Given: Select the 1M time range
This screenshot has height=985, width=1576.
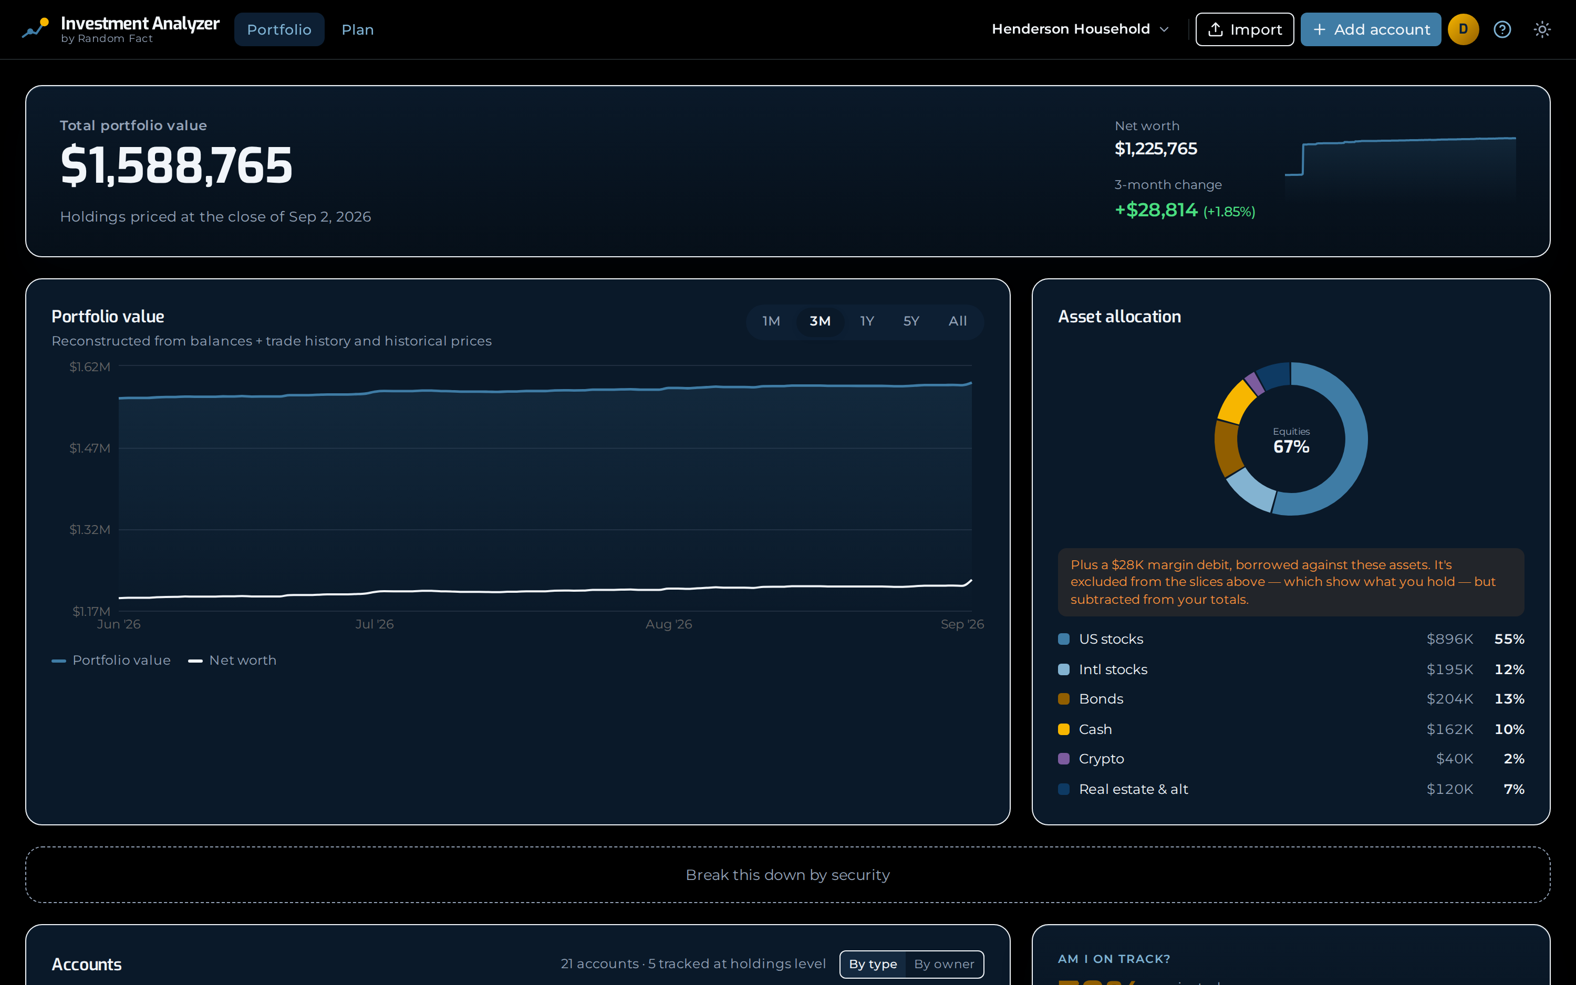Looking at the screenshot, I should point(771,321).
